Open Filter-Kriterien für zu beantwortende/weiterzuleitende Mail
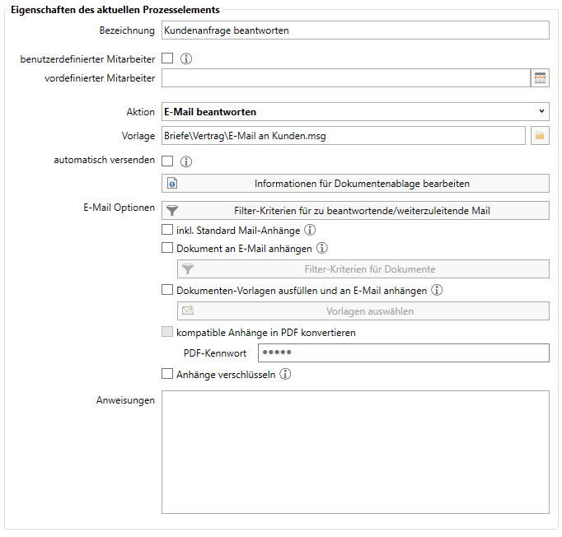This screenshot has height=537, width=562. pos(355,211)
